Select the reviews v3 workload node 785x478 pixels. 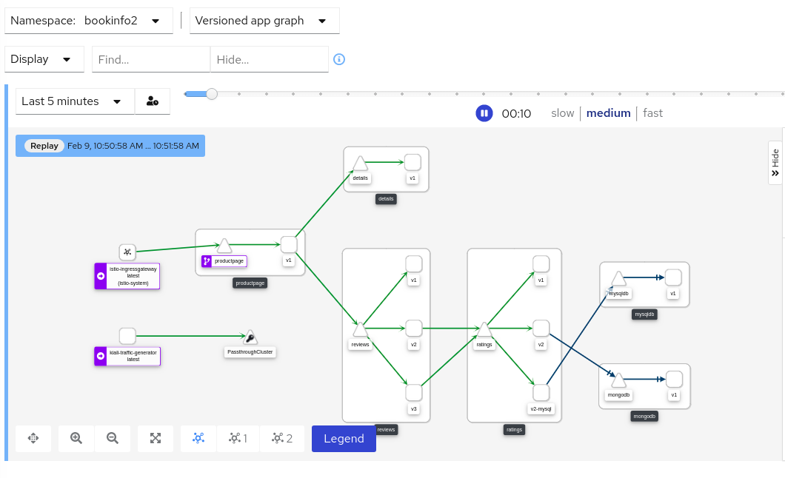click(x=413, y=393)
